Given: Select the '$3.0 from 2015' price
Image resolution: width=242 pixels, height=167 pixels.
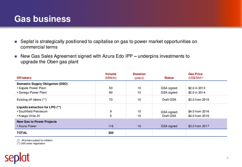Looking at the screenshot, I should pos(199,100).
